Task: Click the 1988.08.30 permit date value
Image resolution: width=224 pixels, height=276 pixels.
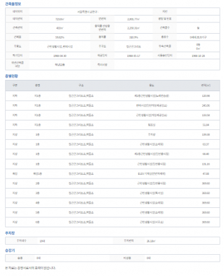Action: [60, 56]
